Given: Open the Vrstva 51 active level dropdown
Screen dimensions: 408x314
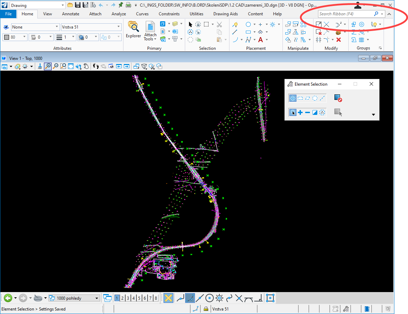Looking at the screenshot, I should 91,27.
